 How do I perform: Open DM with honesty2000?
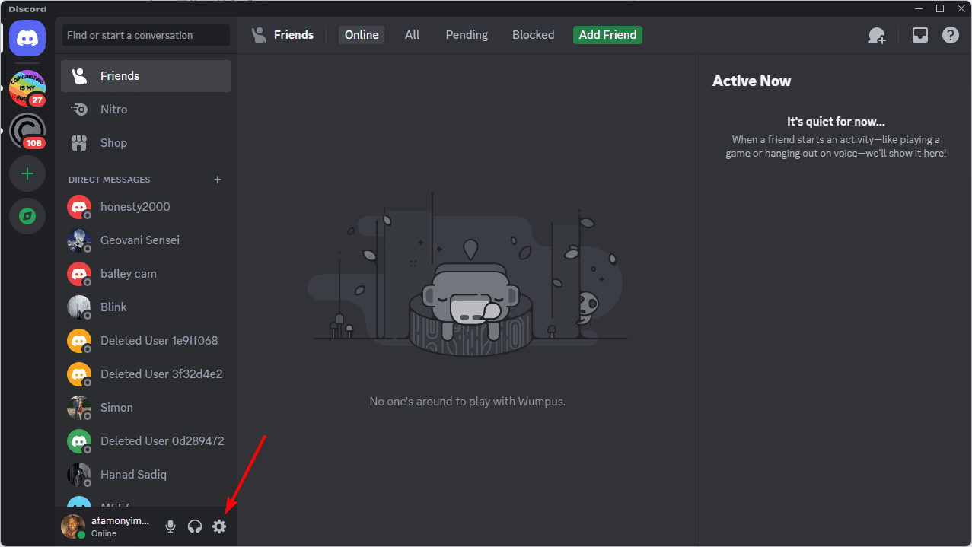coord(146,207)
